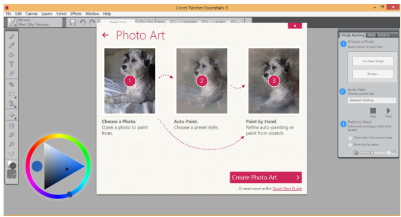Image resolution: width=401 pixels, height=217 pixels.
Task: Click the Start auto-paint play button
Action: tap(388, 111)
